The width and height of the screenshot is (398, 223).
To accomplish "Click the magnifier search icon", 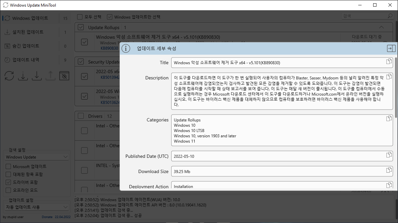I will (x=390, y=16).
